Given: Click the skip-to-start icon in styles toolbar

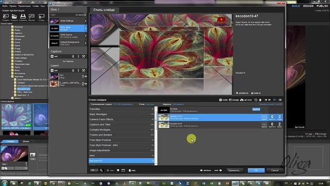Looking at the screenshot, I should click(266, 100).
